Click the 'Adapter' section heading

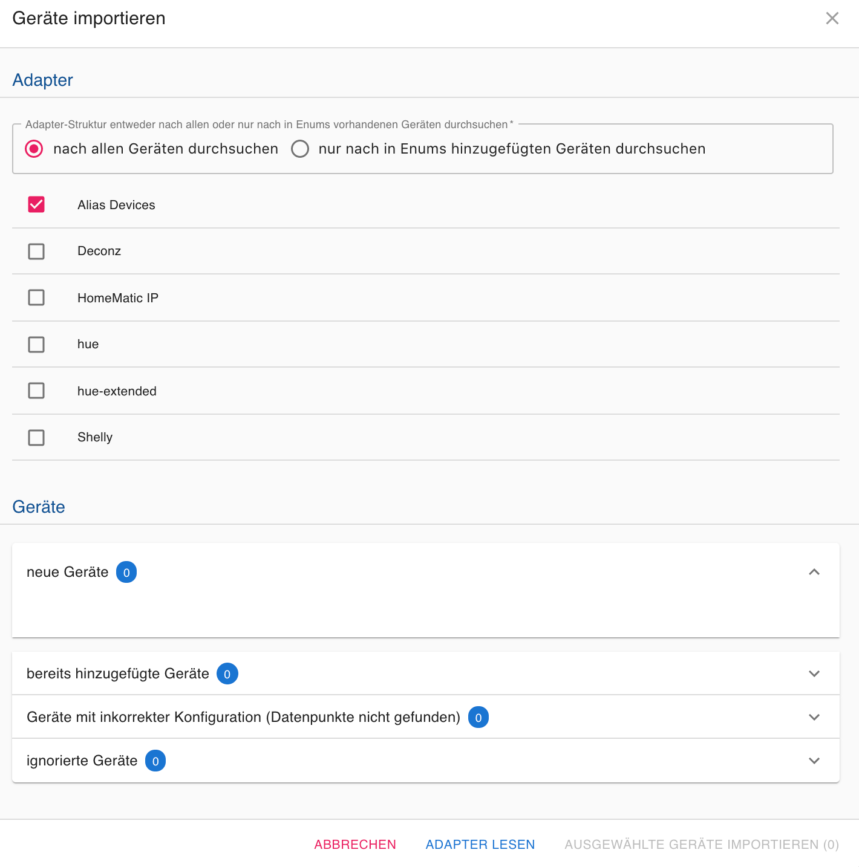42,80
